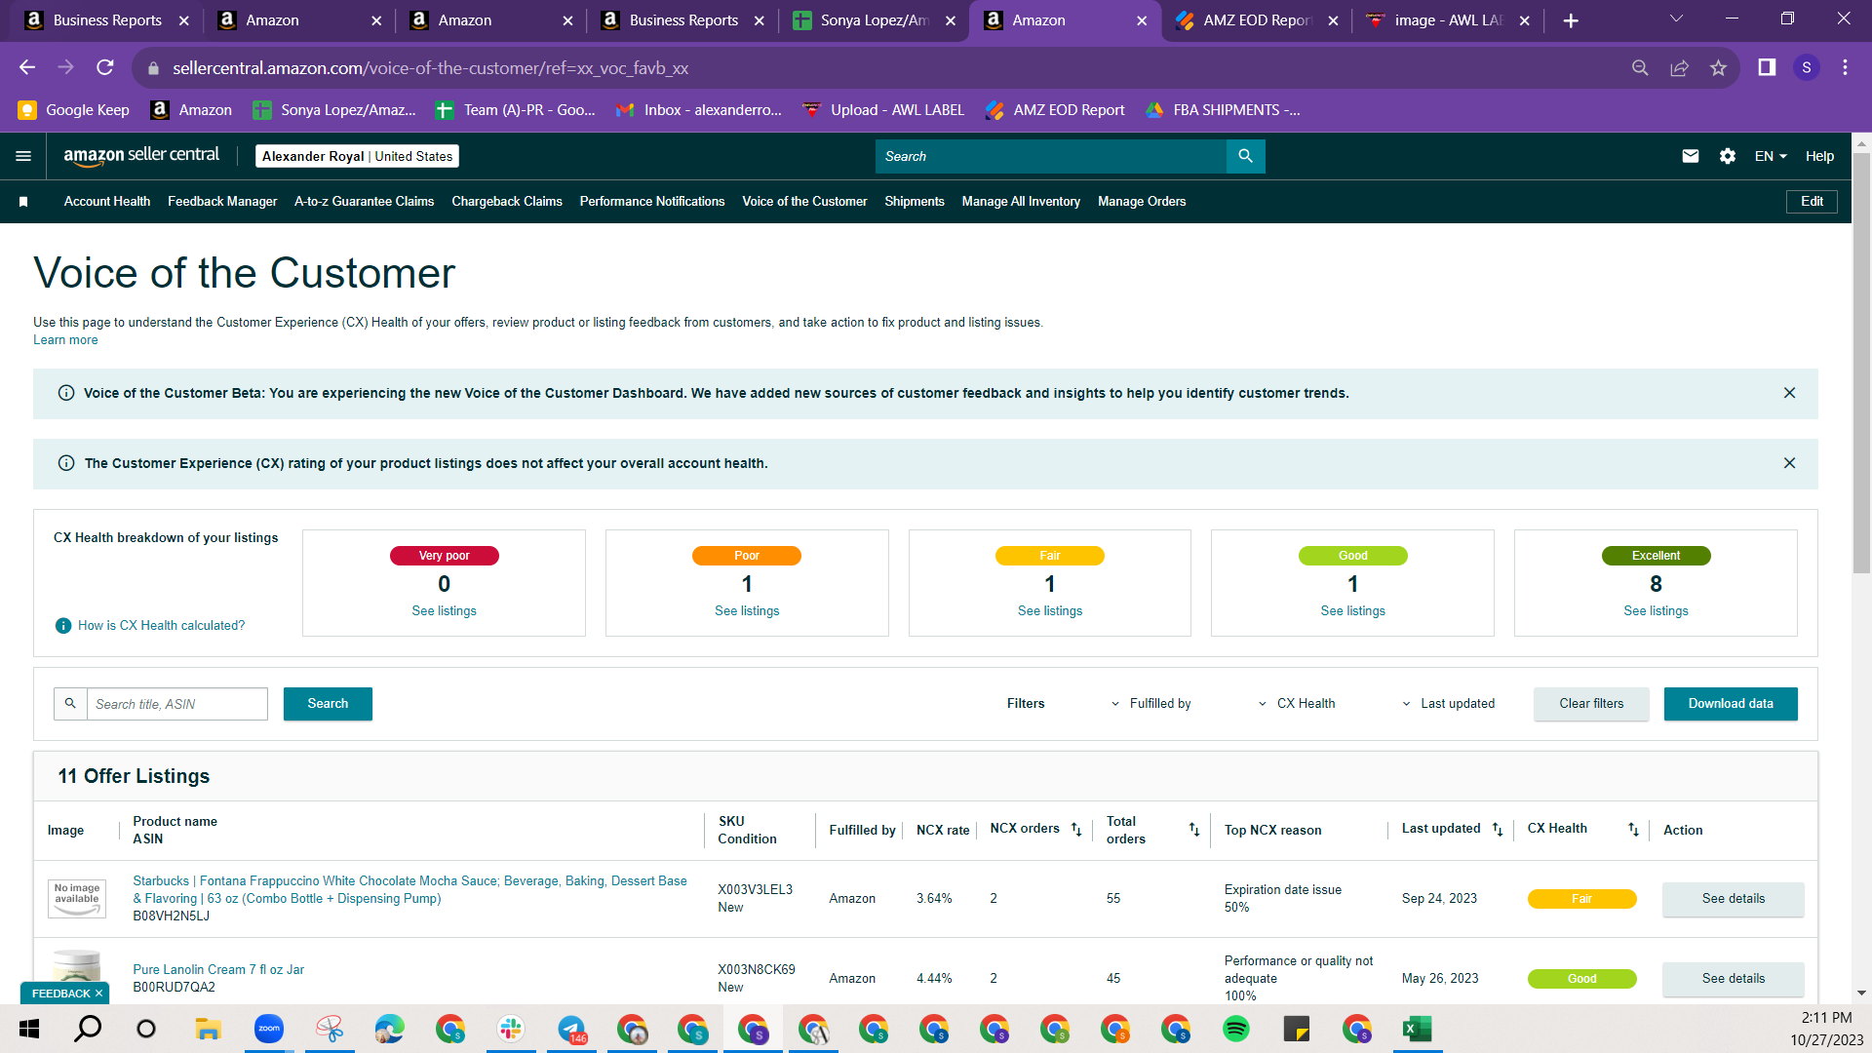Sort by Last updated column arrows
This screenshot has height=1053, width=1872.
pos(1498,830)
